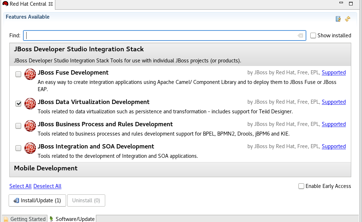
Task: Click the green update icon on Software/Update tab
Action: 51,218
